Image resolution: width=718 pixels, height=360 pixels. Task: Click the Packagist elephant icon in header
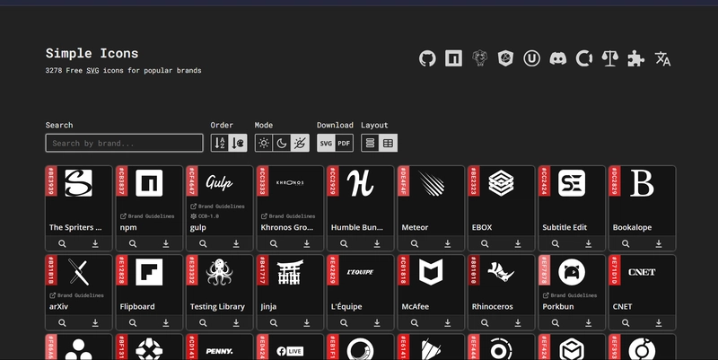point(479,58)
